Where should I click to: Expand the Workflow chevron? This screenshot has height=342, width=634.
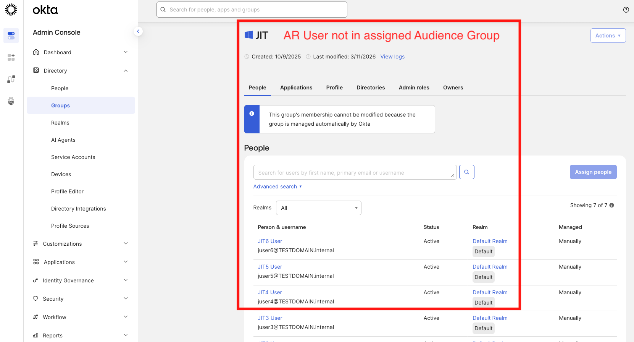[x=126, y=317]
